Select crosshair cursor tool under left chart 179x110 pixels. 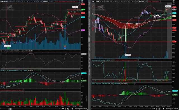[65, 109]
